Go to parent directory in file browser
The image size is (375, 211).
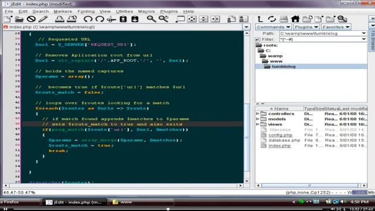(260, 19)
